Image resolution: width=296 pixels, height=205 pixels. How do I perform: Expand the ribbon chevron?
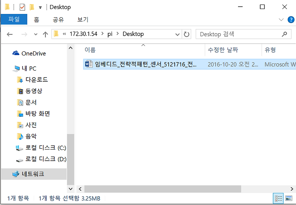point(281,20)
